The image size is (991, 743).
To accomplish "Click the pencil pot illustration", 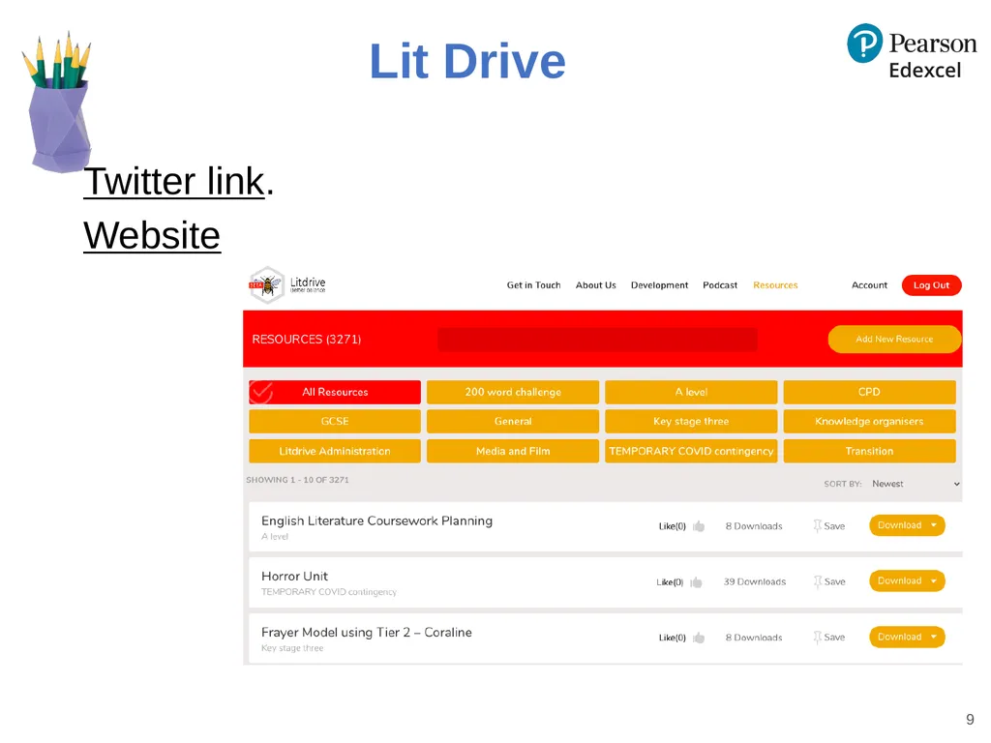I will click(x=57, y=103).
